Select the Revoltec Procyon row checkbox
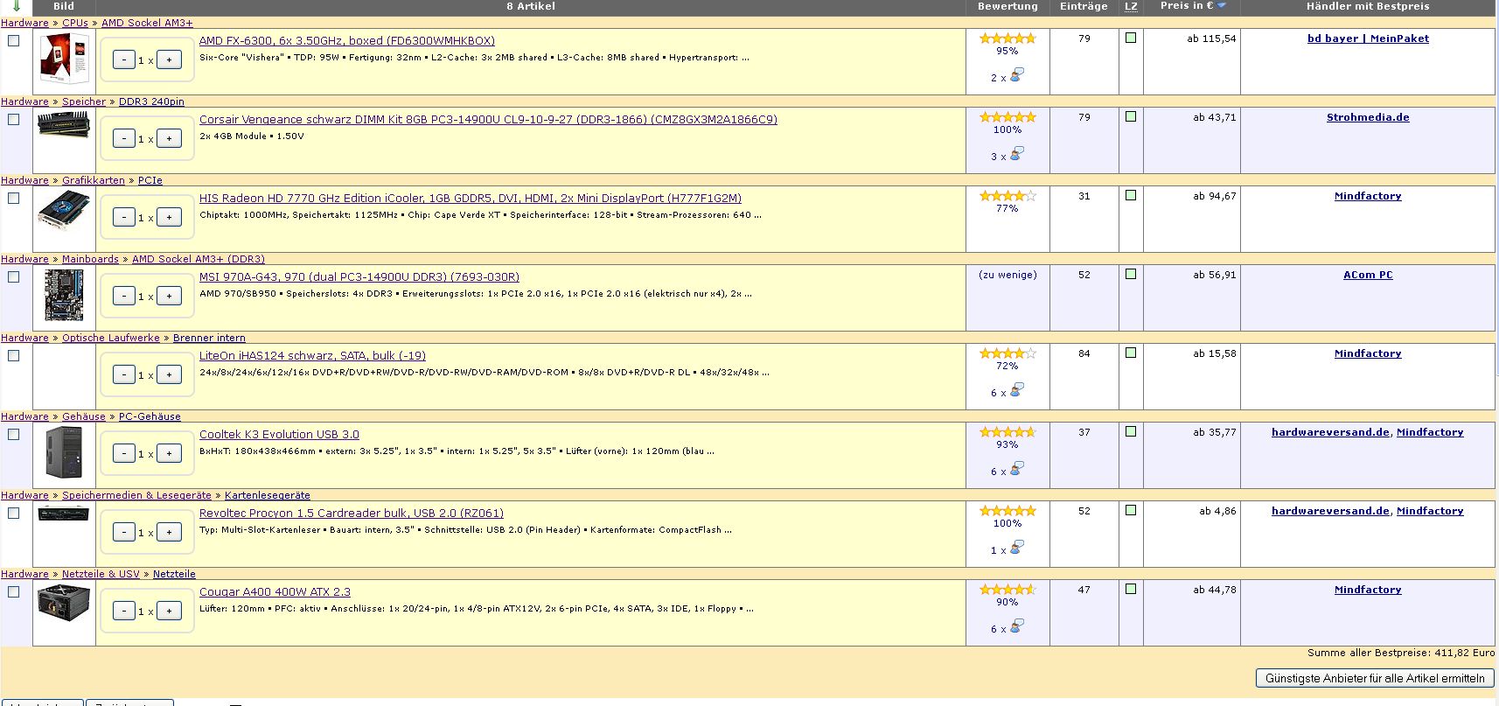The image size is (1499, 706). pos(14,513)
